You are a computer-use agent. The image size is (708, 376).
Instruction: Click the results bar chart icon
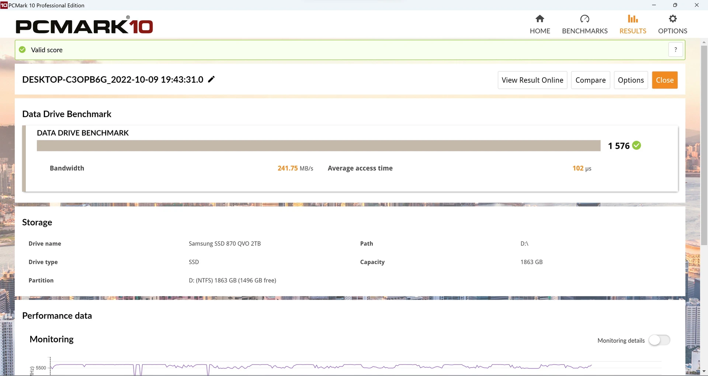633,18
